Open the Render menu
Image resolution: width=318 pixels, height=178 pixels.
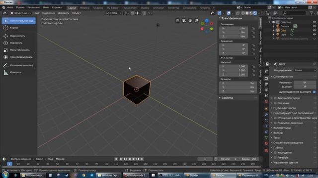(x=34, y=7)
